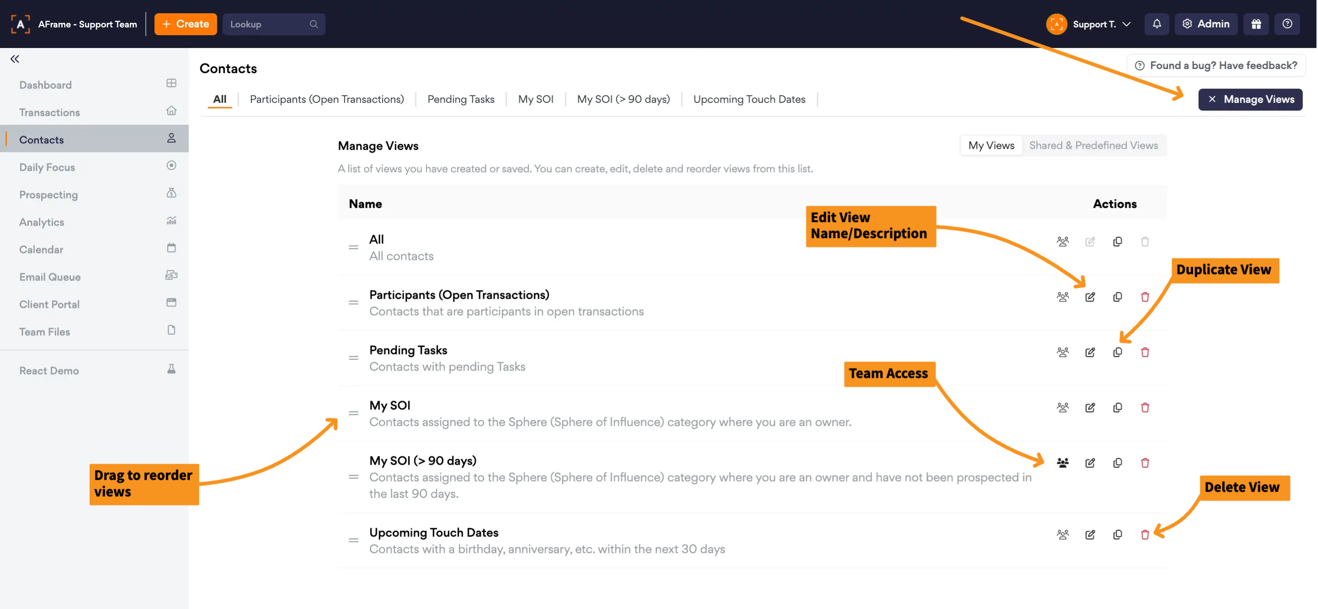
Task: Click the gift icon in top bar
Action: point(1255,24)
